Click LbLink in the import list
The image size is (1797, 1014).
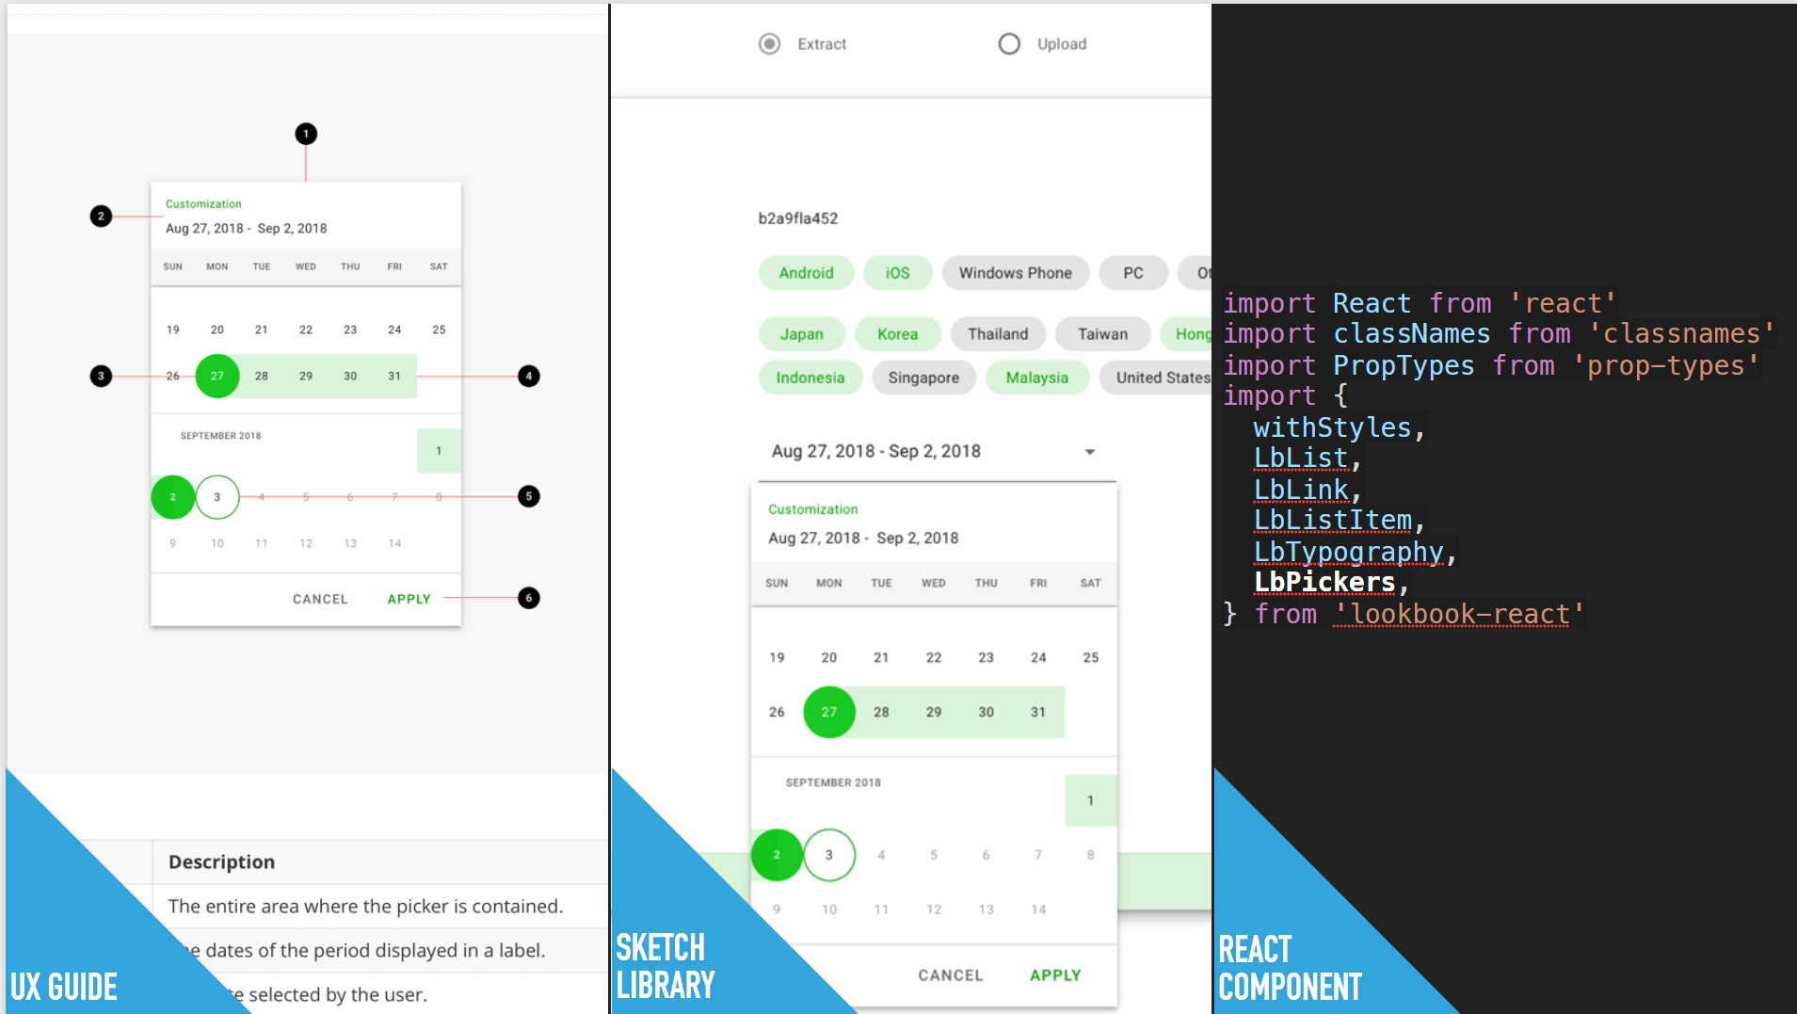[1301, 490]
